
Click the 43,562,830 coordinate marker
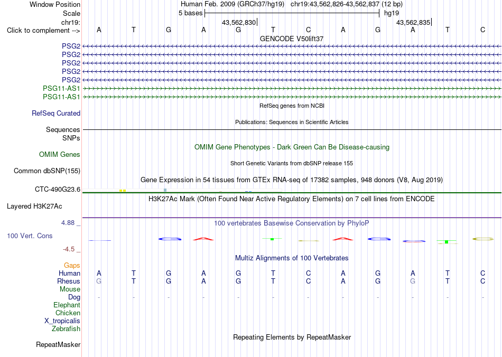tap(239, 22)
